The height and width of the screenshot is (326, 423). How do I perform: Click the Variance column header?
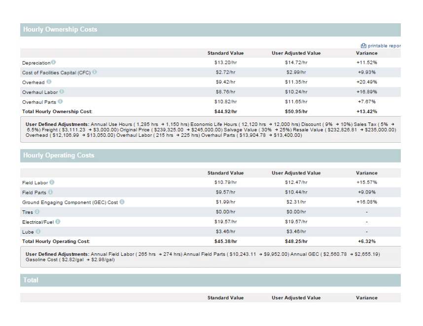[367, 53]
